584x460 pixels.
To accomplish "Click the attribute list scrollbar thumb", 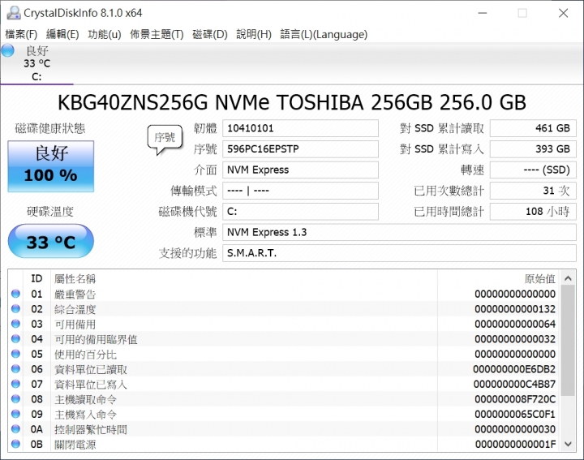I will pos(568,341).
